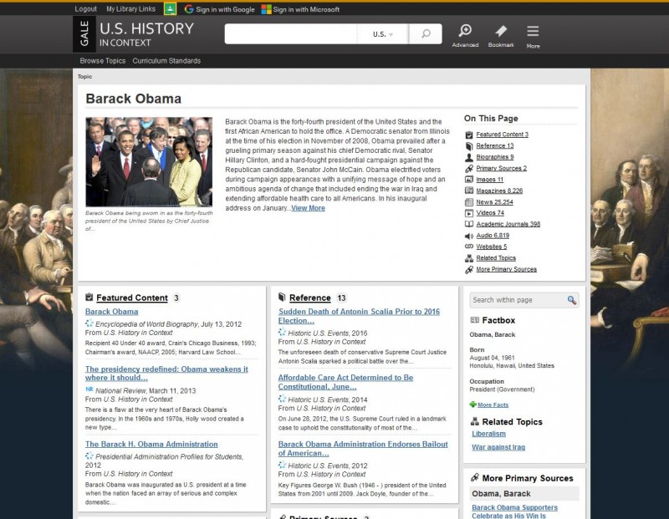Click View More to expand overview
Screen dimensions: 669x519
coord(308,208)
